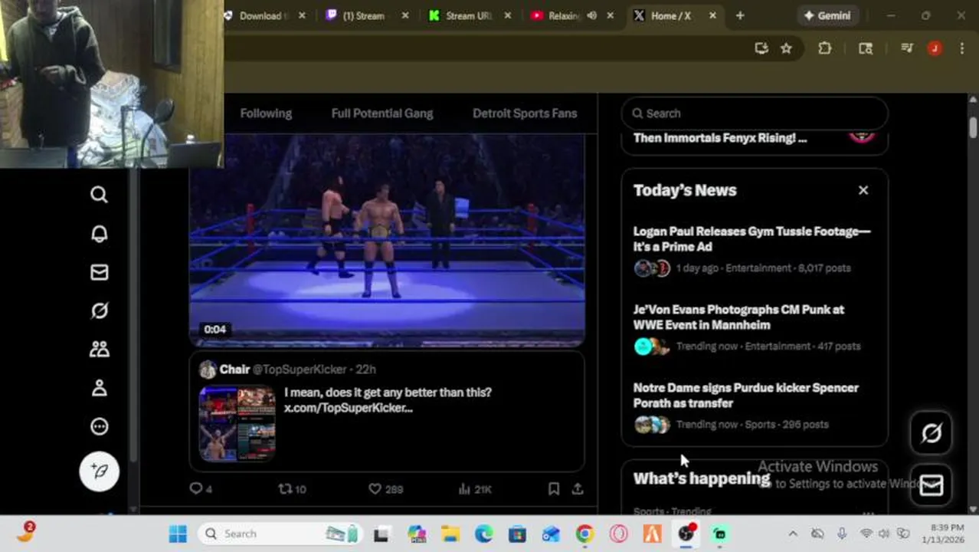Bookmark this page with star icon
This screenshot has height=552, width=979.
(786, 48)
